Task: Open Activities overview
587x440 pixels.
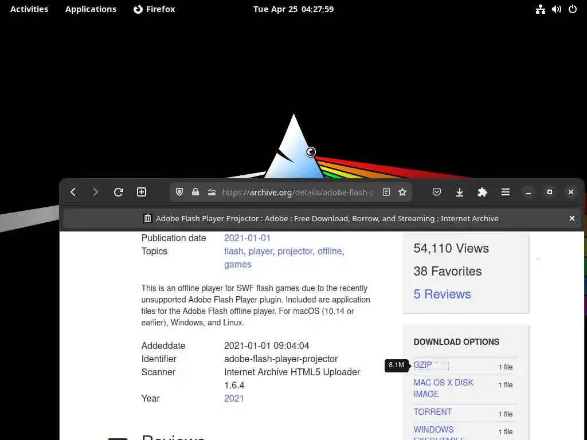Action: pos(29,9)
